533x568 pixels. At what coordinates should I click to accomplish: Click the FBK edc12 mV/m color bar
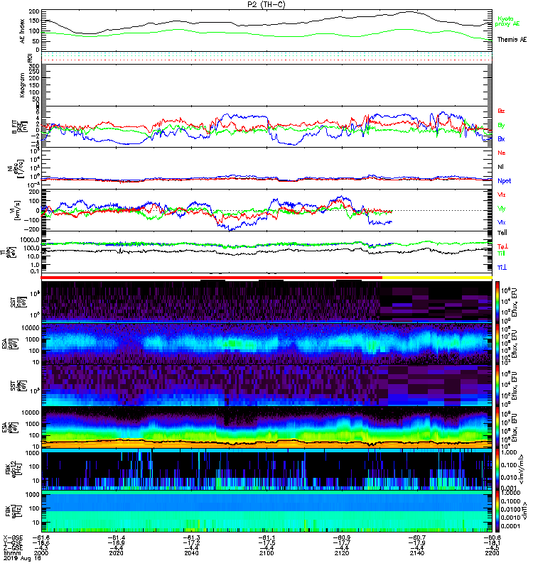point(497,469)
